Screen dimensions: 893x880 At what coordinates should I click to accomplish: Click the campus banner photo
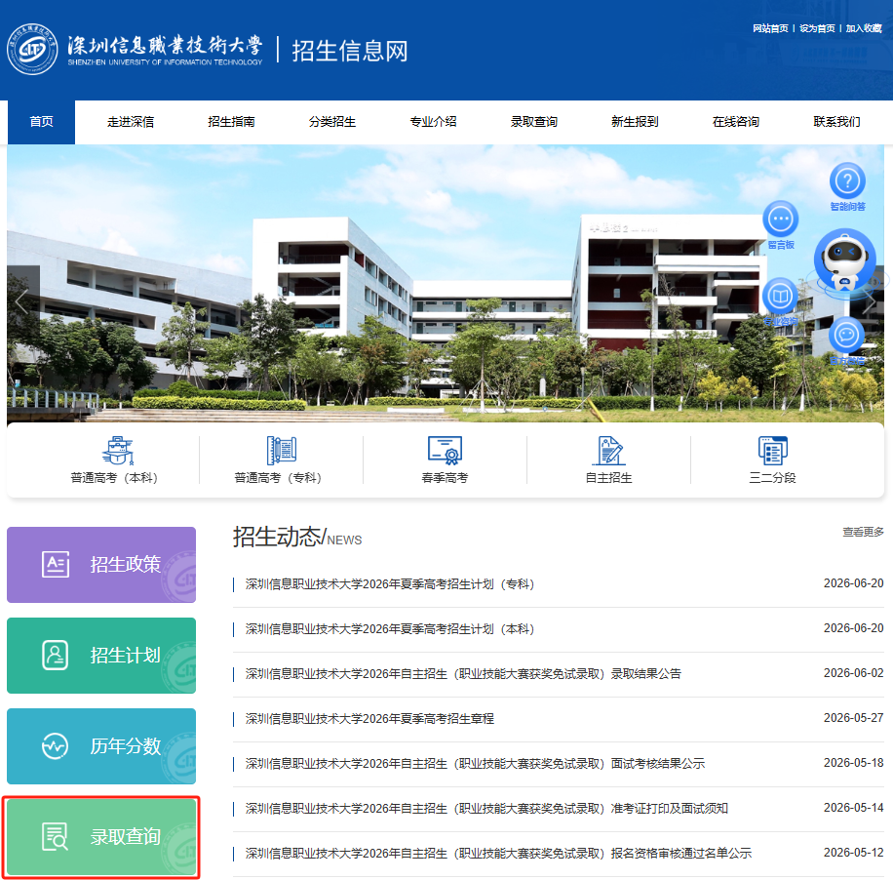(446, 283)
